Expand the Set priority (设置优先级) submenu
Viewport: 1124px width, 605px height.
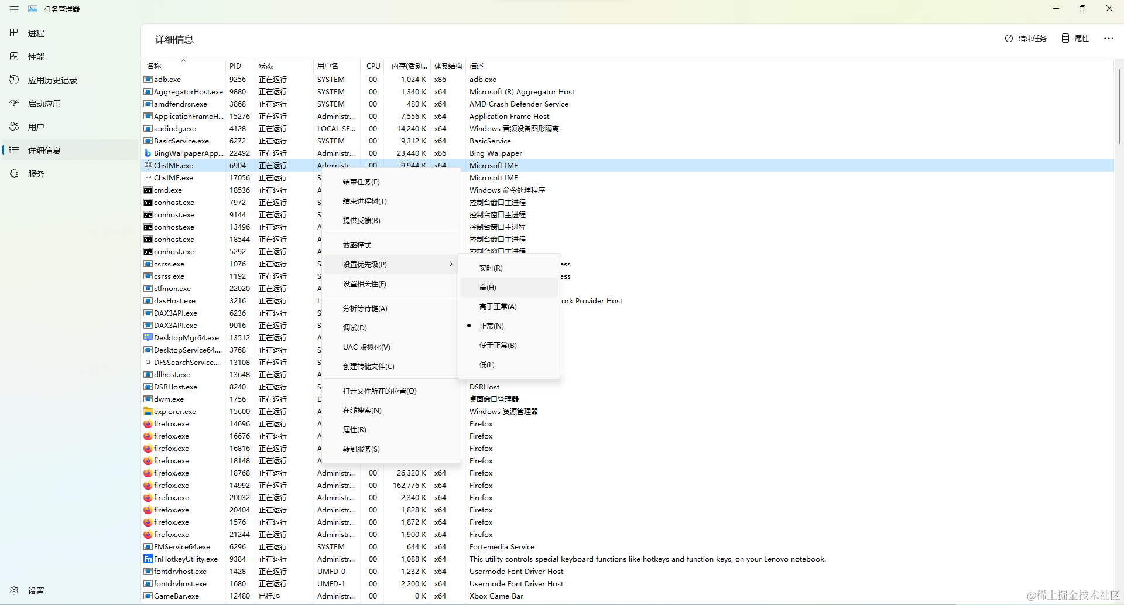pos(391,265)
